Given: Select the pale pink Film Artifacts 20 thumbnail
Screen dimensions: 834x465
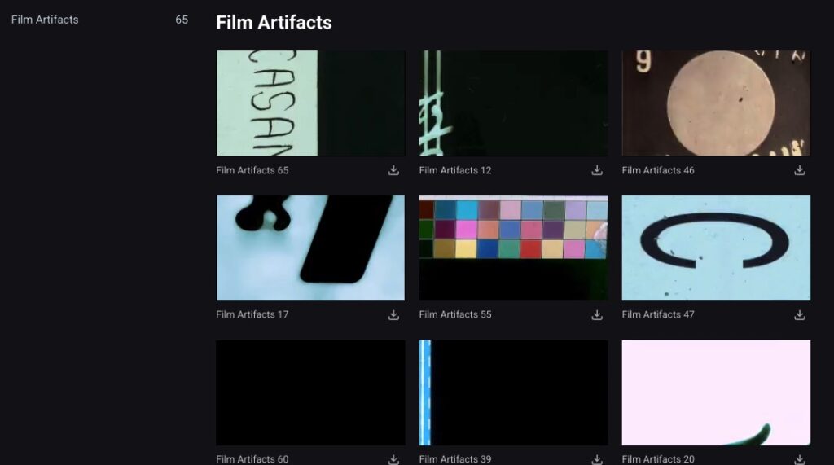Looking at the screenshot, I should [716, 393].
